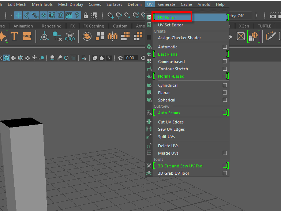Expand the Deform menu

[x=135, y=4]
